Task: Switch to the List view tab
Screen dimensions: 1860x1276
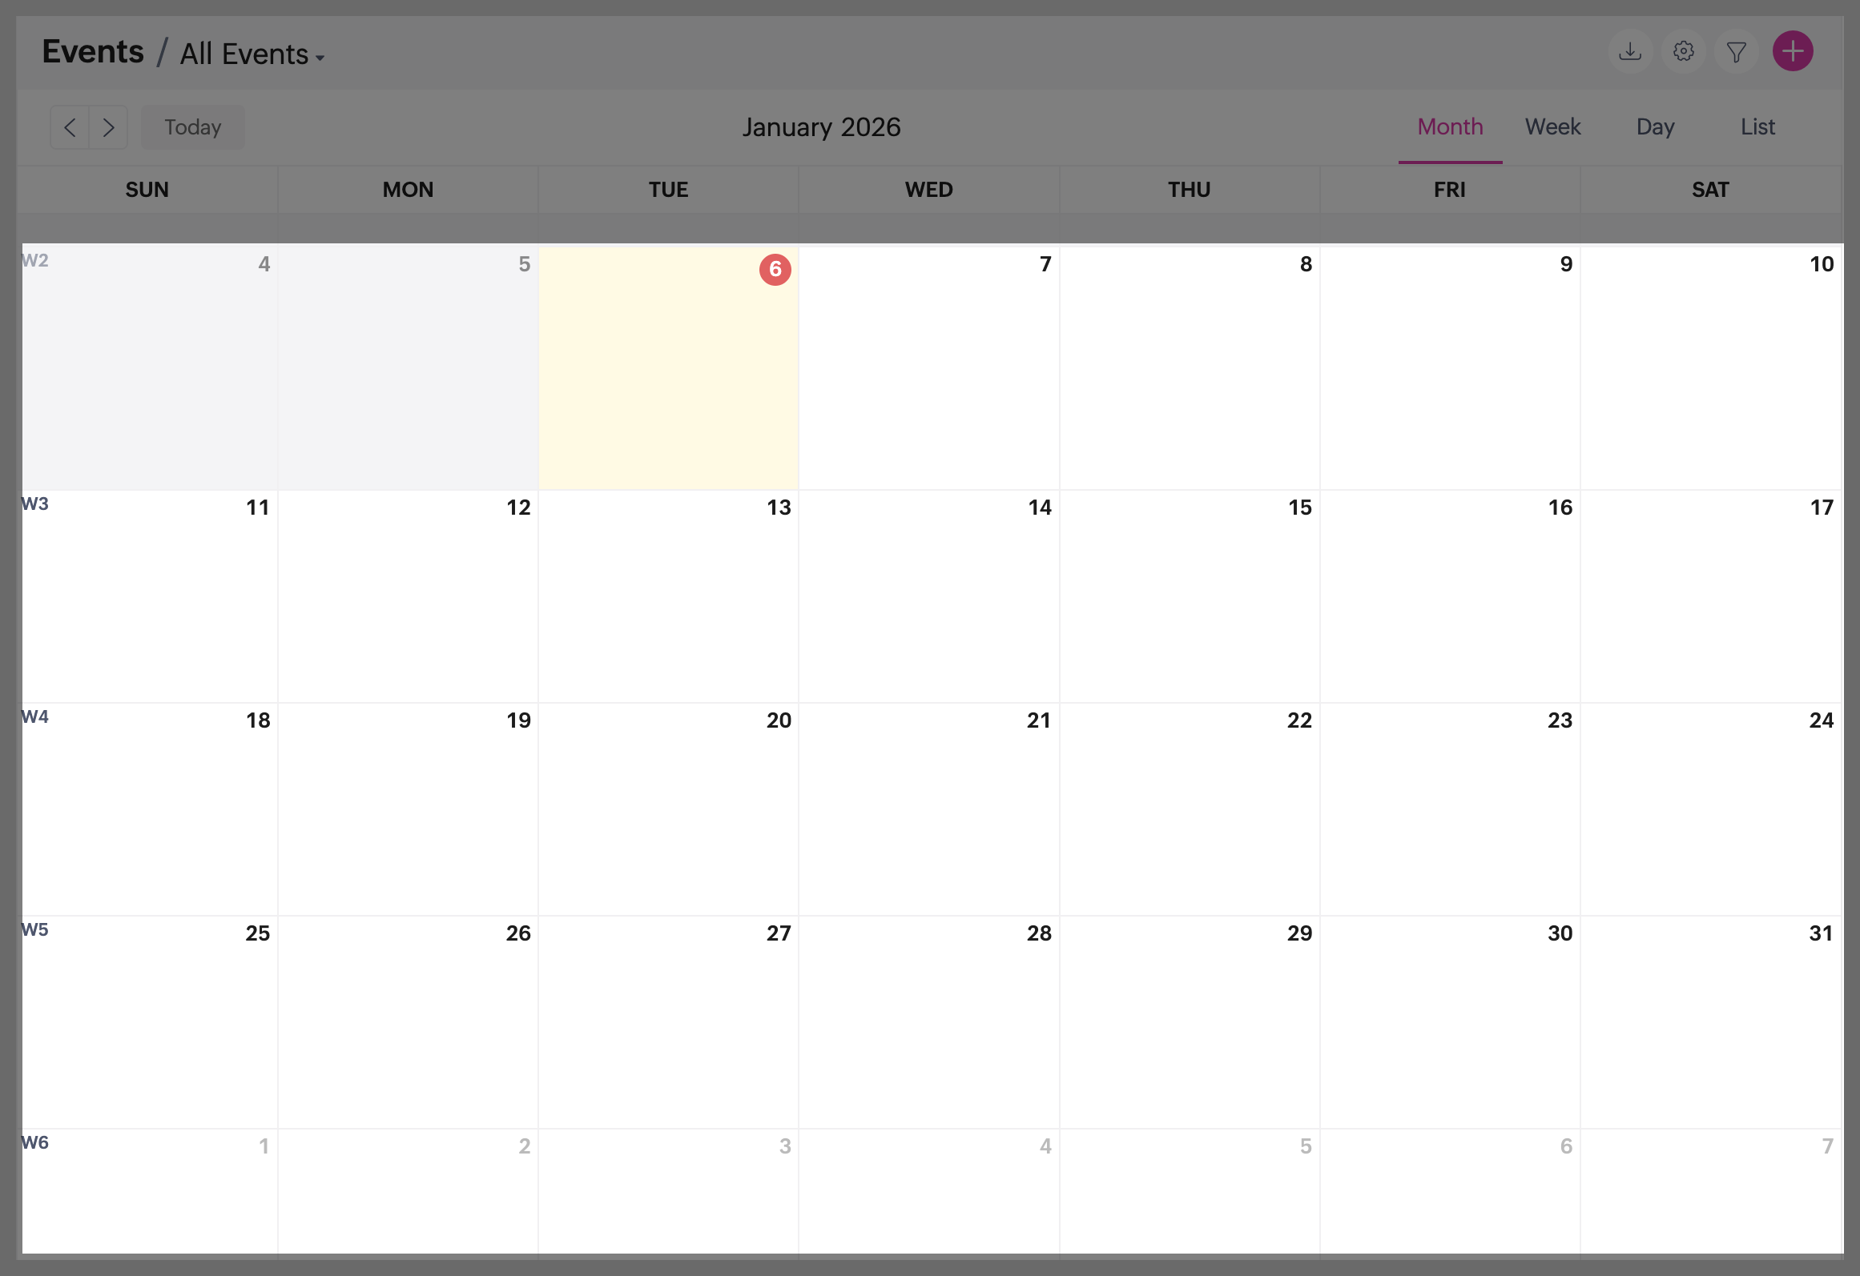Action: [1757, 127]
